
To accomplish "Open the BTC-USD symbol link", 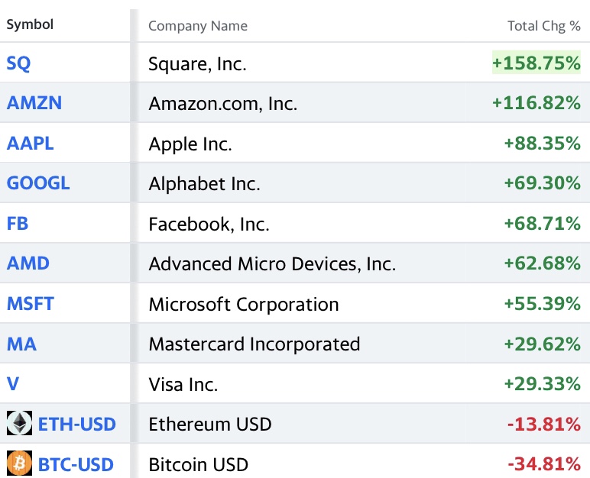I will [x=76, y=464].
